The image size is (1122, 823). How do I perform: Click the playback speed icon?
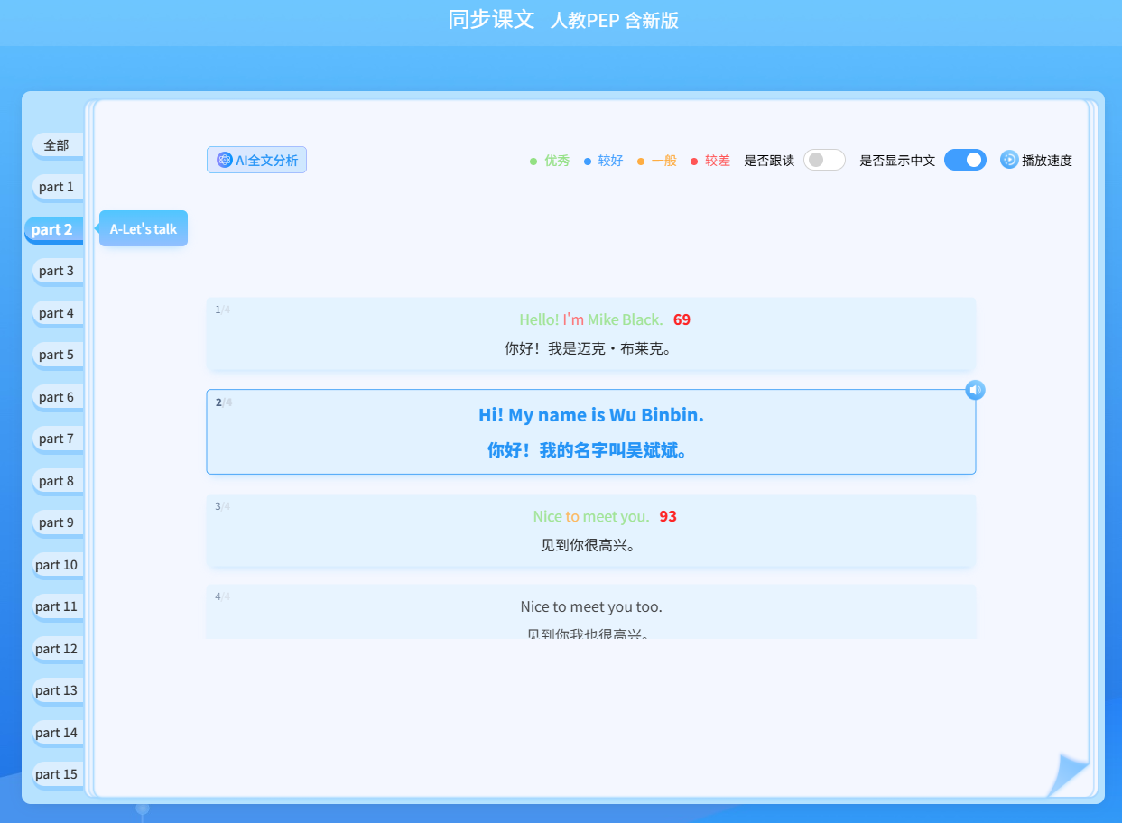point(1009,160)
